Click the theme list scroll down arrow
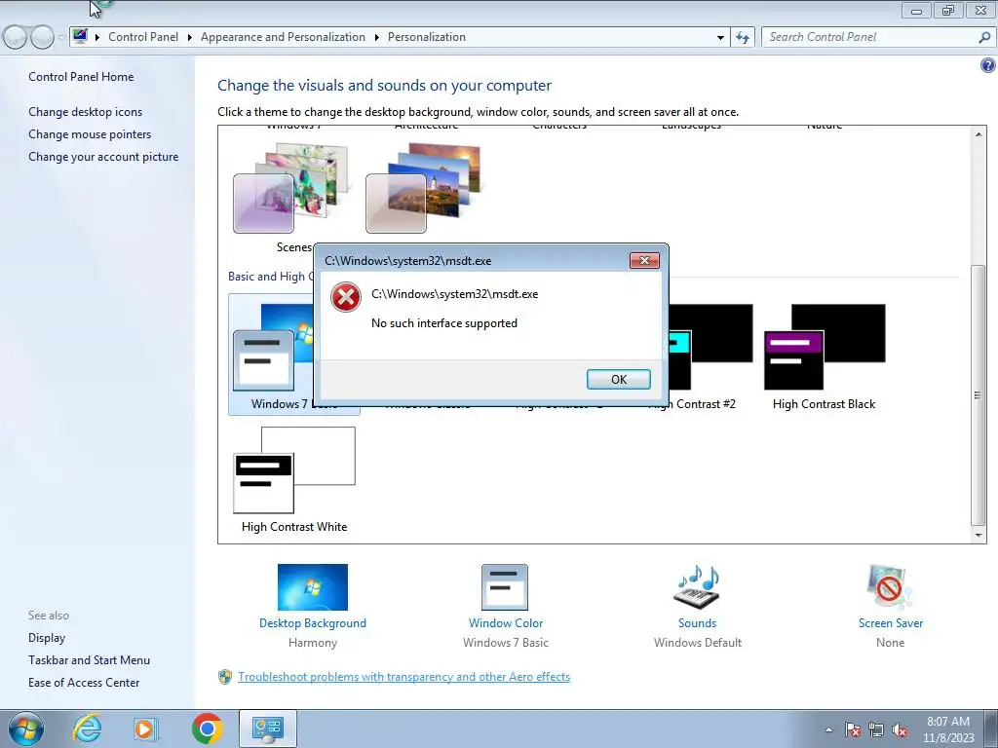Viewport: 998px width, 748px height. tap(979, 535)
